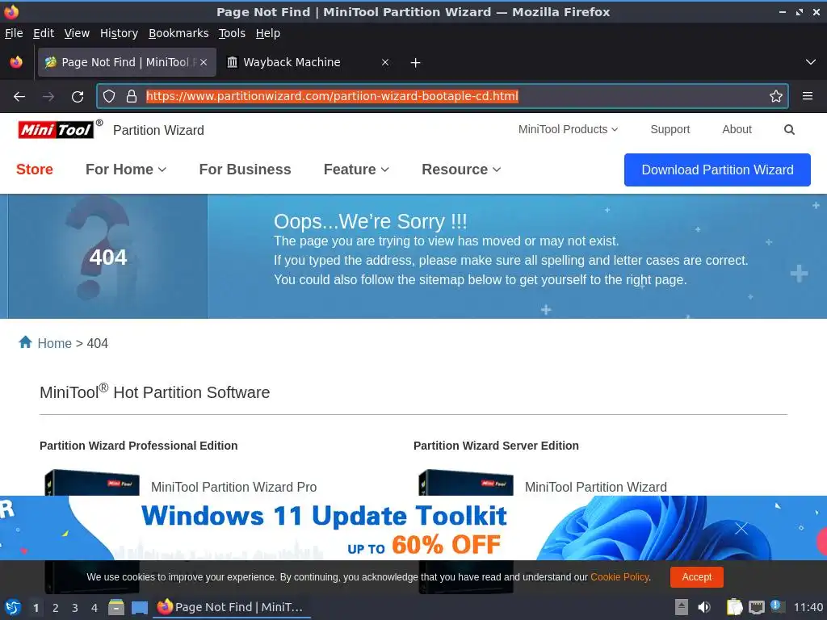Open the tracking protection shield icon
This screenshot has width=827, height=620.
click(109, 96)
